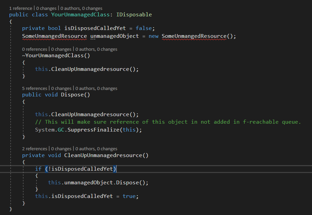Click SomeUnmangedResource constructor call after new
This screenshot has height=215, width=312.
click(x=194, y=36)
